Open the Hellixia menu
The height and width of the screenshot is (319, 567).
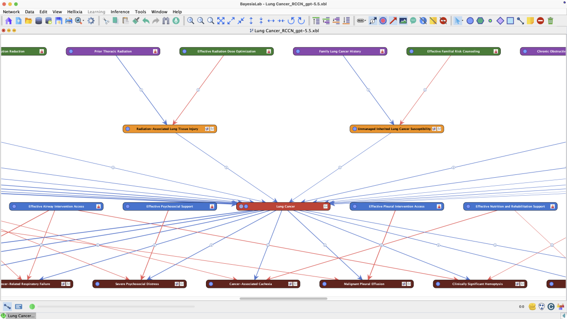click(x=74, y=12)
